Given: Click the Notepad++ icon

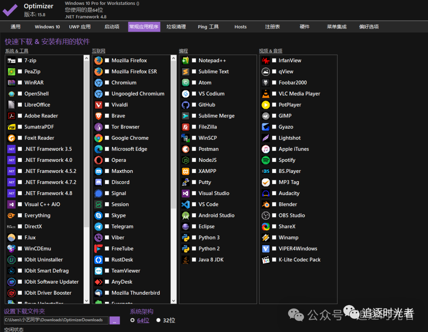Looking at the screenshot, I should (x=185, y=60).
